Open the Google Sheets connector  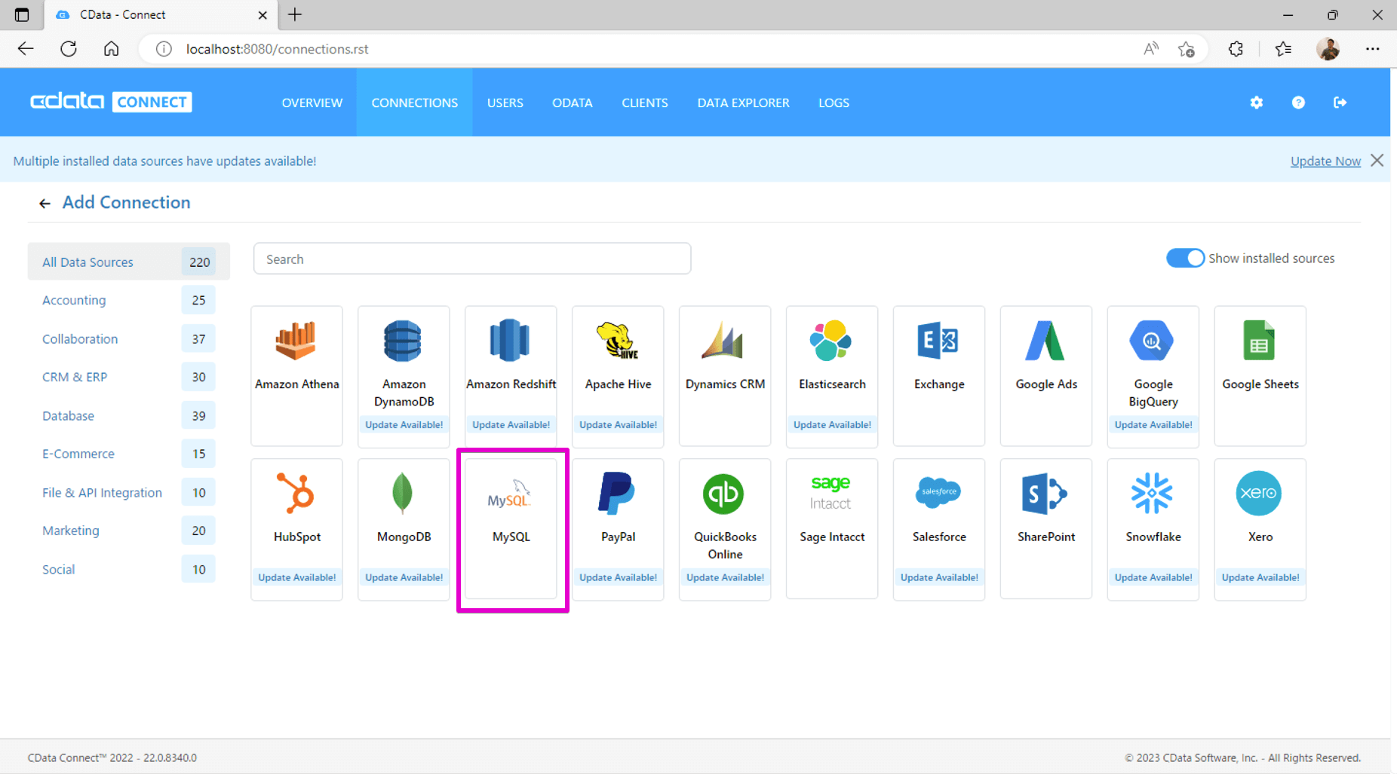pyautogui.click(x=1260, y=375)
